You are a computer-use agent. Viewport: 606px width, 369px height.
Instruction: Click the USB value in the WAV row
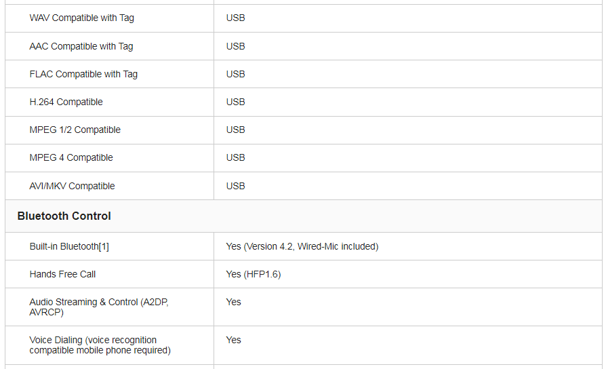235,18
